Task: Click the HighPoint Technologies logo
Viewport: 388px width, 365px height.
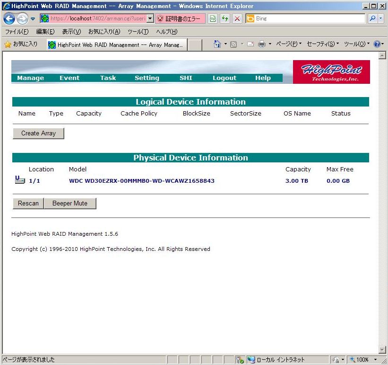Action: click(331, 72)
